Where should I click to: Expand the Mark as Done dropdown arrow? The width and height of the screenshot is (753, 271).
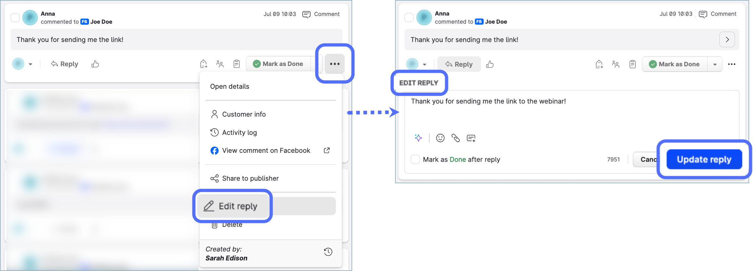(715, 64)
